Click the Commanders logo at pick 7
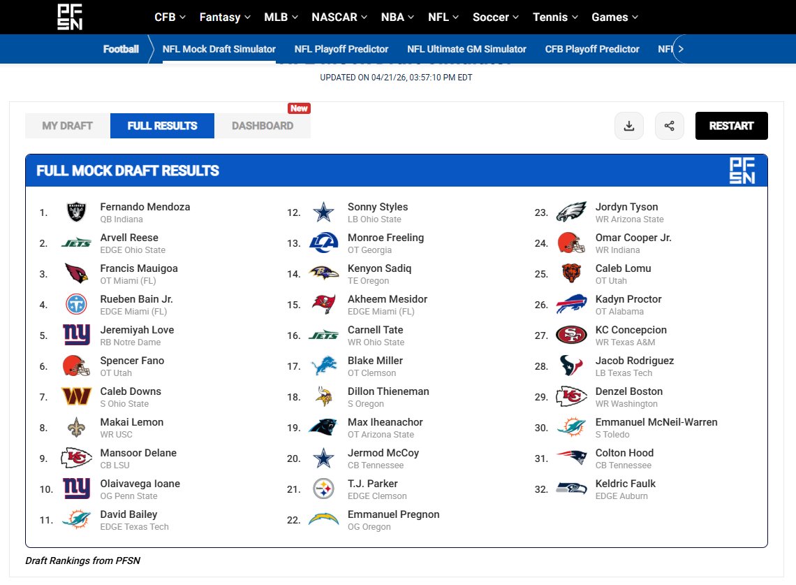Screen dimensions: 796x585 tap(77, 396)
